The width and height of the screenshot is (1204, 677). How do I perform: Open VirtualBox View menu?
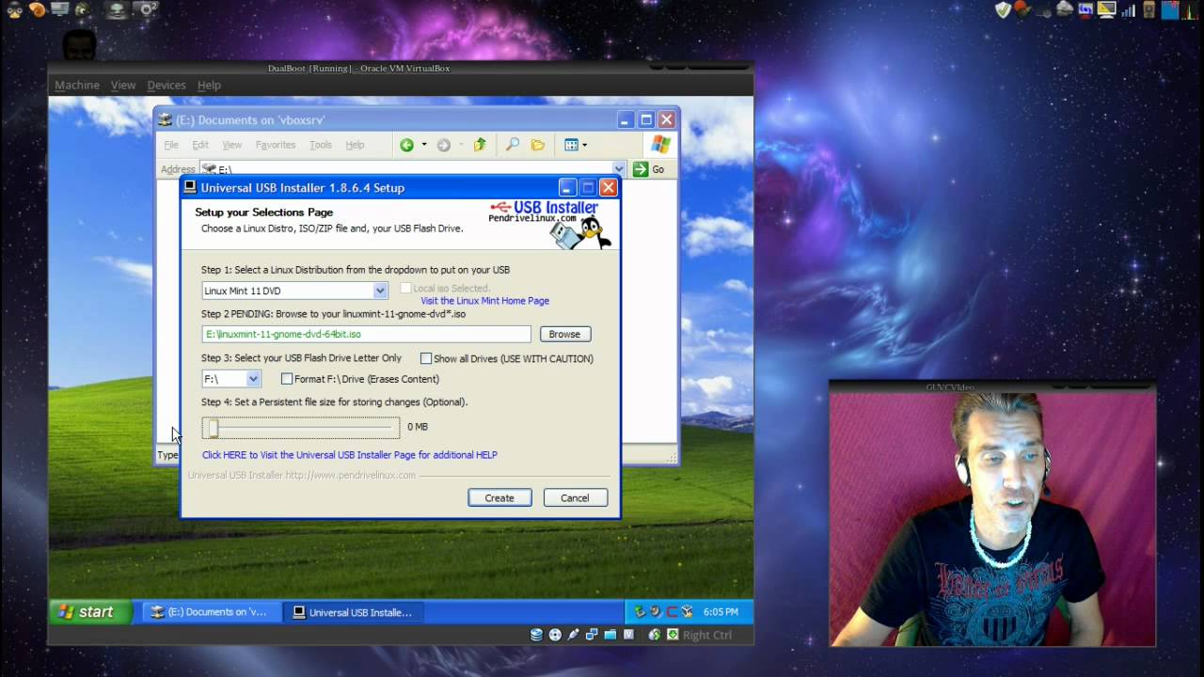[123, 85]
